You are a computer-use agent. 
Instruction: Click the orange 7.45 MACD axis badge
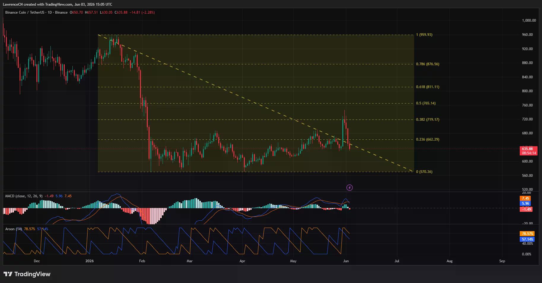pyautogui.click(x=525, y=198)
